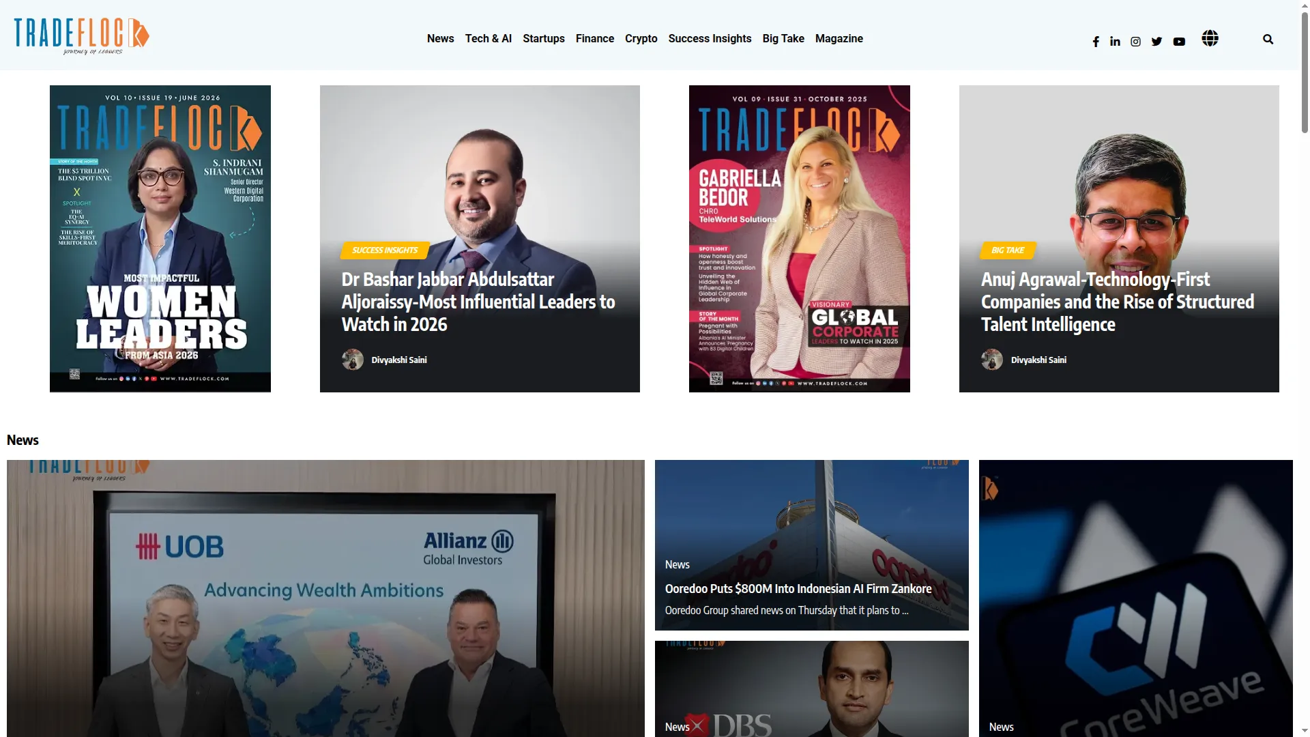The width and height of the screenshot is (1310, 737).
Task: Open the TradeFlock Facebook page icon
Action: [x=1096, y=42]
